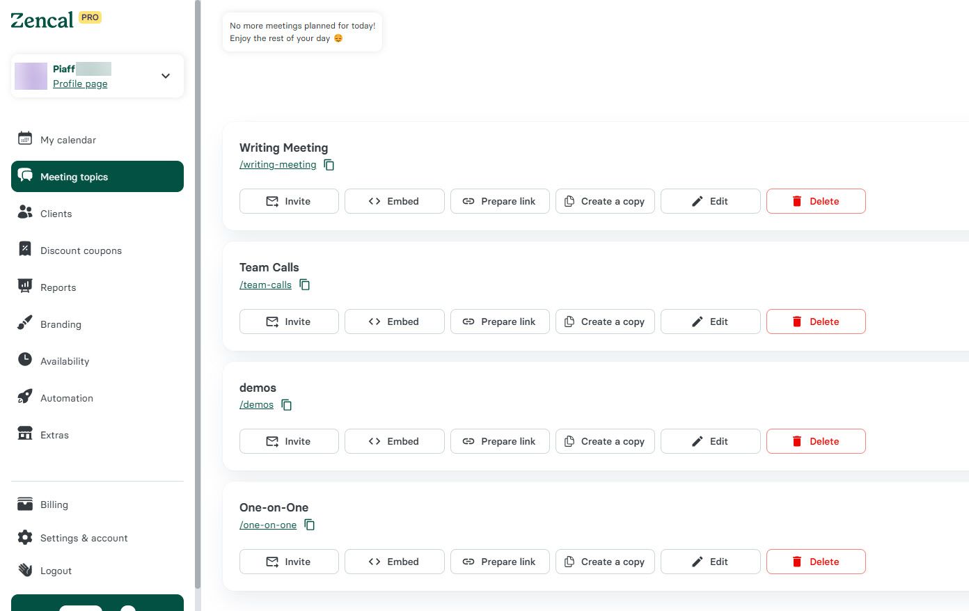The height and width of the screenshot is (611, 969).
Task: Copy the /team-calls link icon
Action: coord(304,285)
